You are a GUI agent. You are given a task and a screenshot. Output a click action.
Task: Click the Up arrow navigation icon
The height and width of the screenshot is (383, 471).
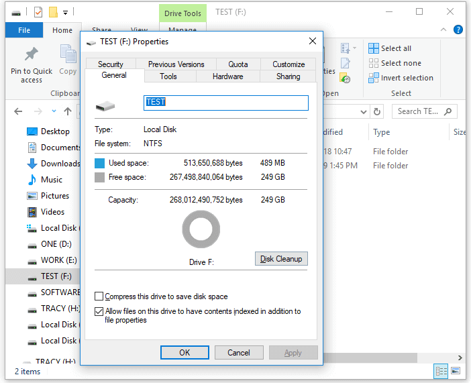pyautogui.click(x=68, y=111)
